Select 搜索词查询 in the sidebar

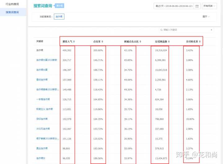[x=12, y=12]
